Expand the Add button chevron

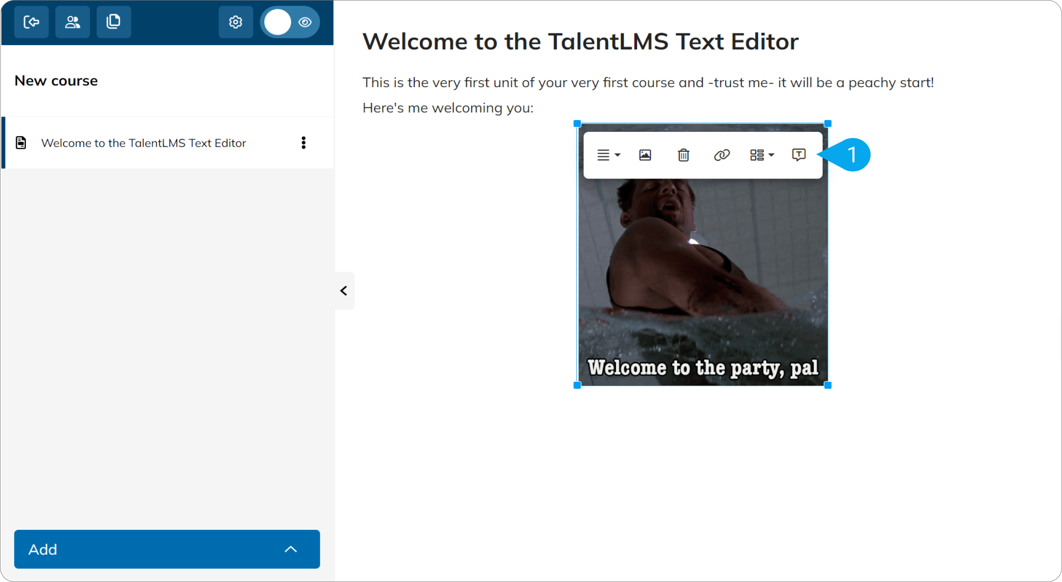[x=291, y=549]
